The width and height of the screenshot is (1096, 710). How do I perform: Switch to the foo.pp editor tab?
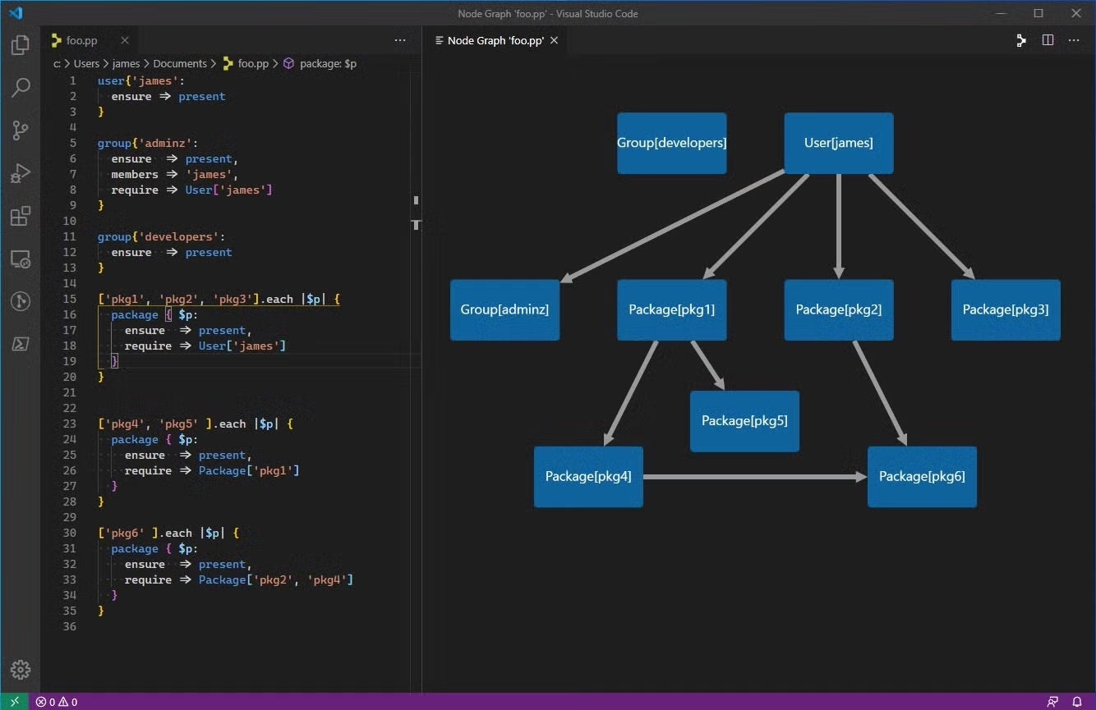(x=81, y=40)
